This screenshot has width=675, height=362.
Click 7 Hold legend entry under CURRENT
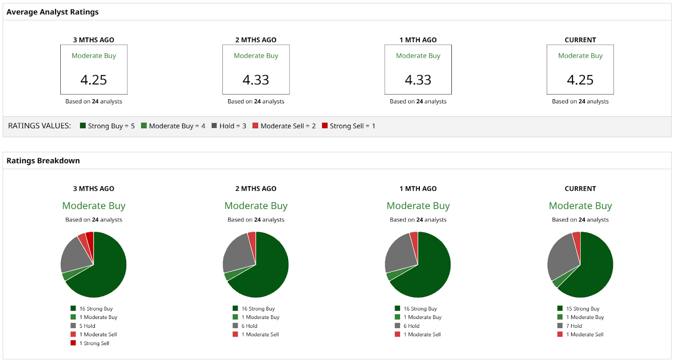tap(570, 326)
